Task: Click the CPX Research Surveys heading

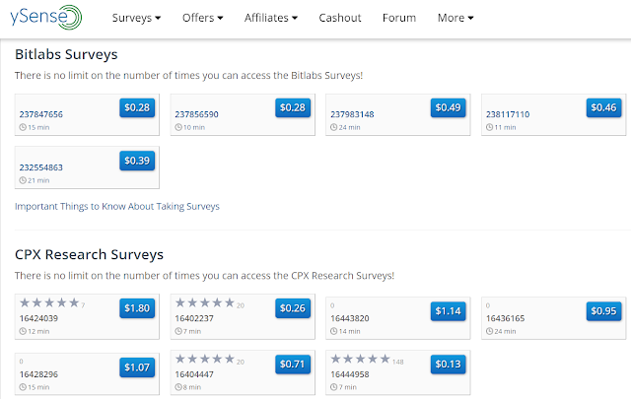Action: [x=90, y=254]
